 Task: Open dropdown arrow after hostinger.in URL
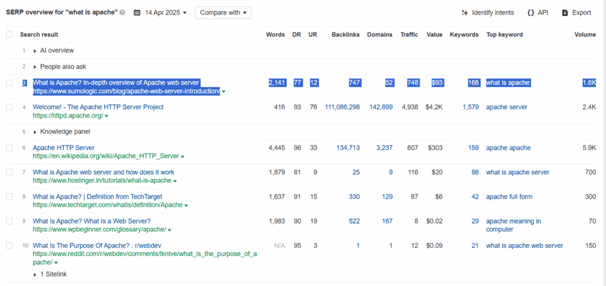175,181
